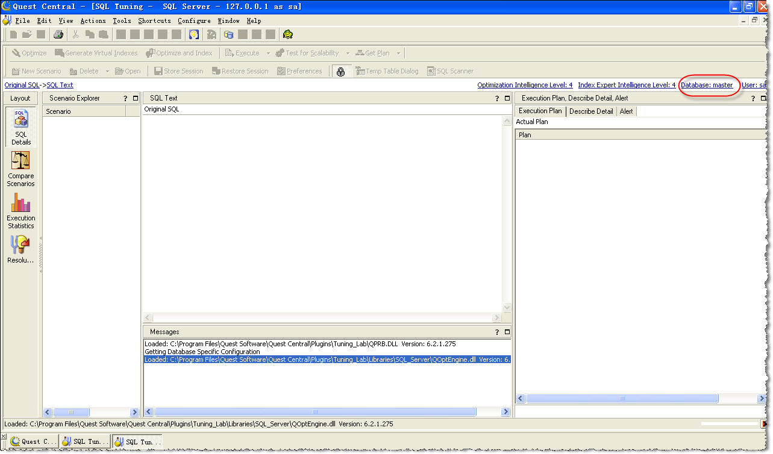This screenshot has height=454, width=773.
Task: Click Optimization Intelligence Level: 4 link
Action: 525,85
